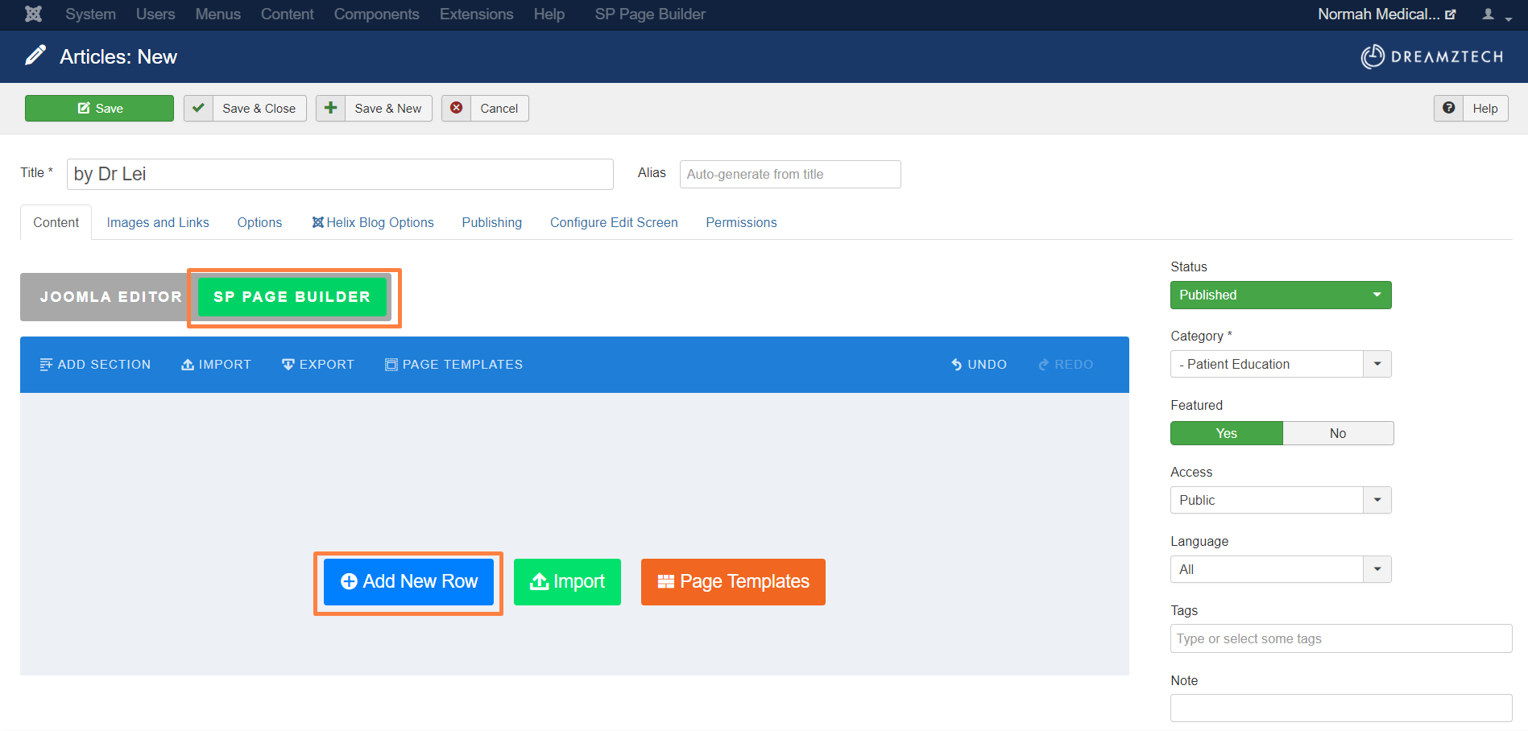Click the Alias input field
This screenshot has width=1528, height=731.
click(x=790, y=174)
